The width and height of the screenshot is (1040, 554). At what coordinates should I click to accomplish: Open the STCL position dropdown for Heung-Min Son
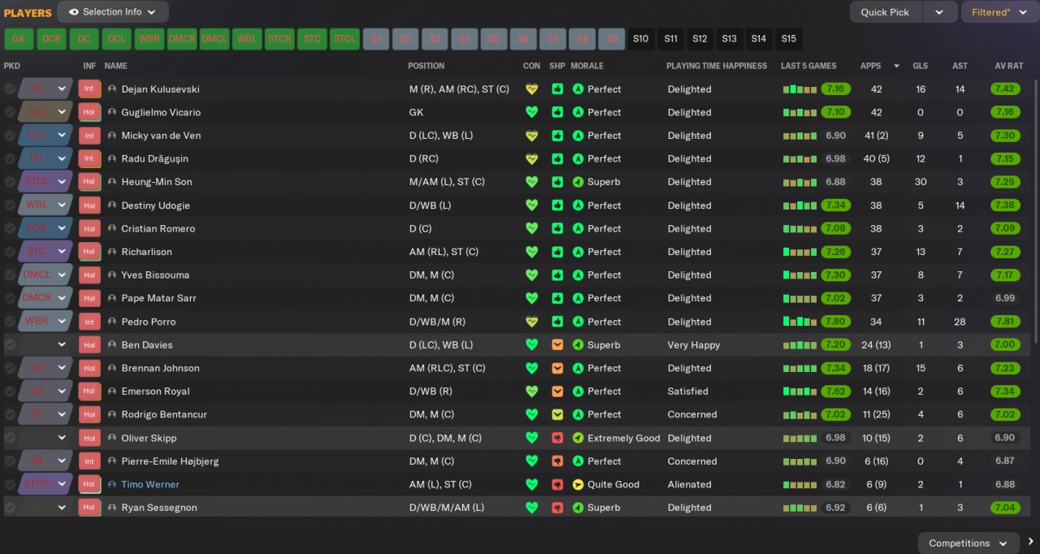45,182
